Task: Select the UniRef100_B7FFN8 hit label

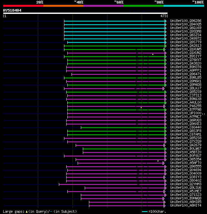Action: [186, 109]
